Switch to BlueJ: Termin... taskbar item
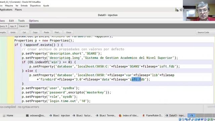 pyautogui.click(x=106, y=116)
